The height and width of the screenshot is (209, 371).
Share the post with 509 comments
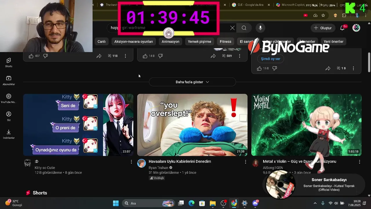tap(213, 56)
